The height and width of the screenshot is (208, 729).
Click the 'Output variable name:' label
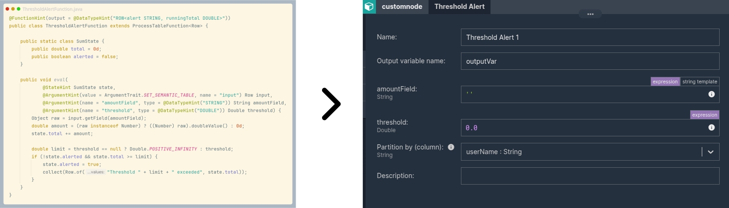click(411, 61)
